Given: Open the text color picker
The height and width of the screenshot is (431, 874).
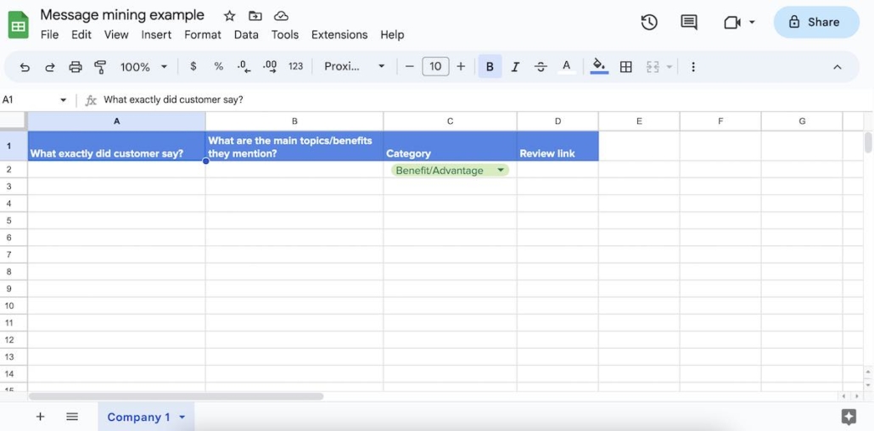Looking at the screenshot, I should [566, 67].
